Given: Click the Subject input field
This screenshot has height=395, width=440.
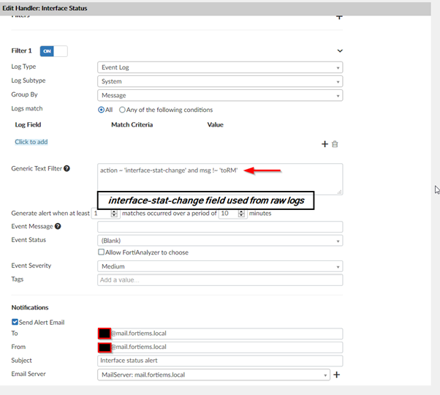Looking at the screenshot, I should tap(219, 361).
